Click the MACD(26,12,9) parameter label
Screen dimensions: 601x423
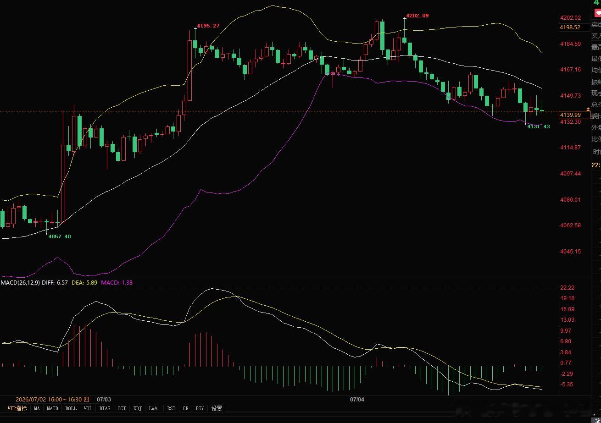pos(20,283)
